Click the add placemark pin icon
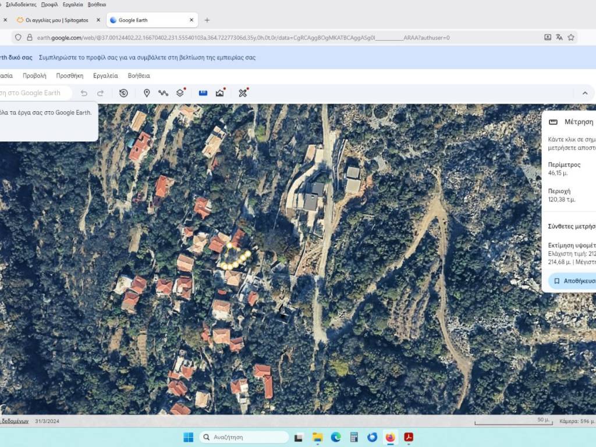The width and height of the screenshot is (596, 447). coord(147,93)
